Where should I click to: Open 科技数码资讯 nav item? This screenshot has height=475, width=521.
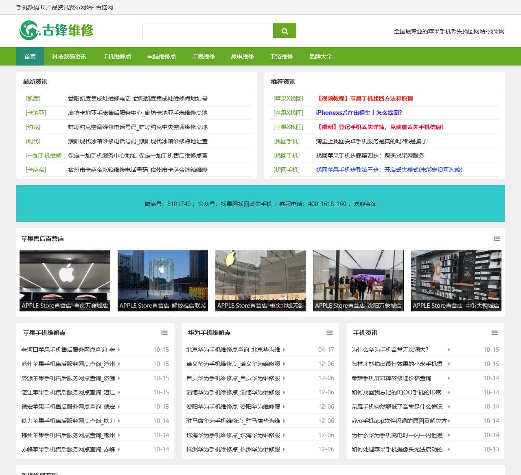tap(69, 57)
